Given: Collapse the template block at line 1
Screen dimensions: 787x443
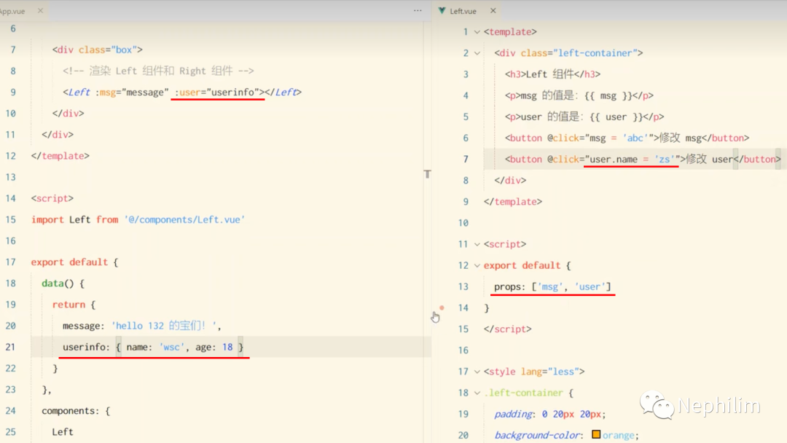Looking at the screenshot, I should (477, 32).
